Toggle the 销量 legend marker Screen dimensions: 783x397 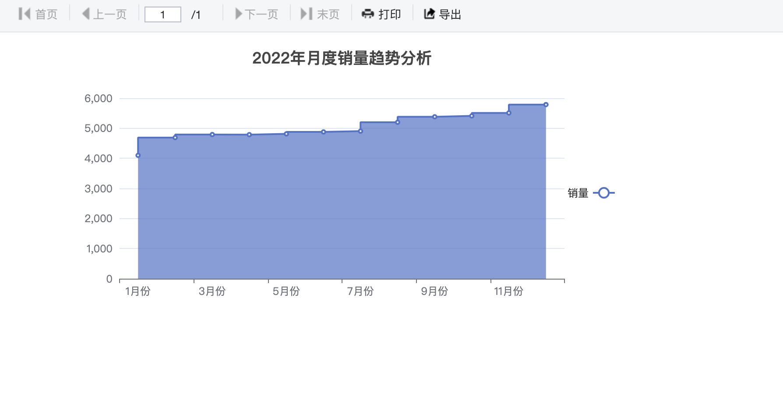click(x=604, y=193)
